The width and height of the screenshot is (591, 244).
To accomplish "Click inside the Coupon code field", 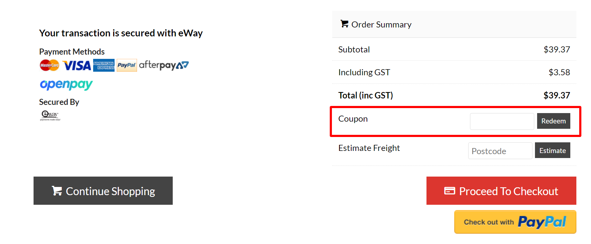I will click(x=502, y=121).
